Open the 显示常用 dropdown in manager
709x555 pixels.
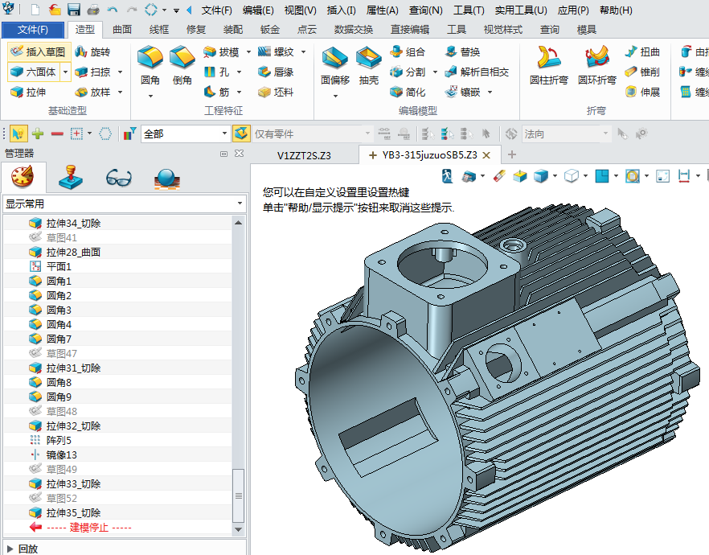click(123, 204)
